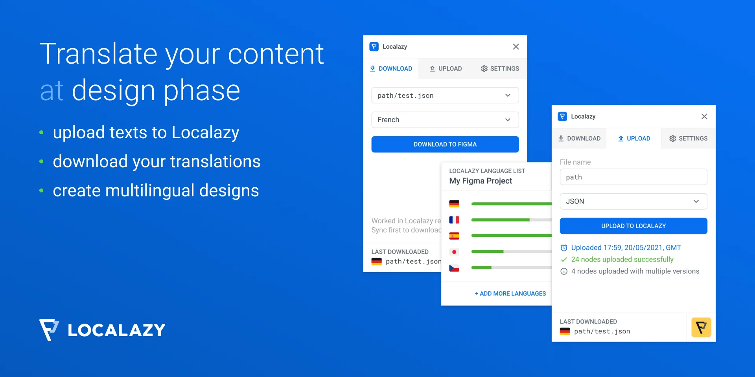
Task: Click the download arrow icon beside DOWNLOAD tab
Action: pos(372,68)
